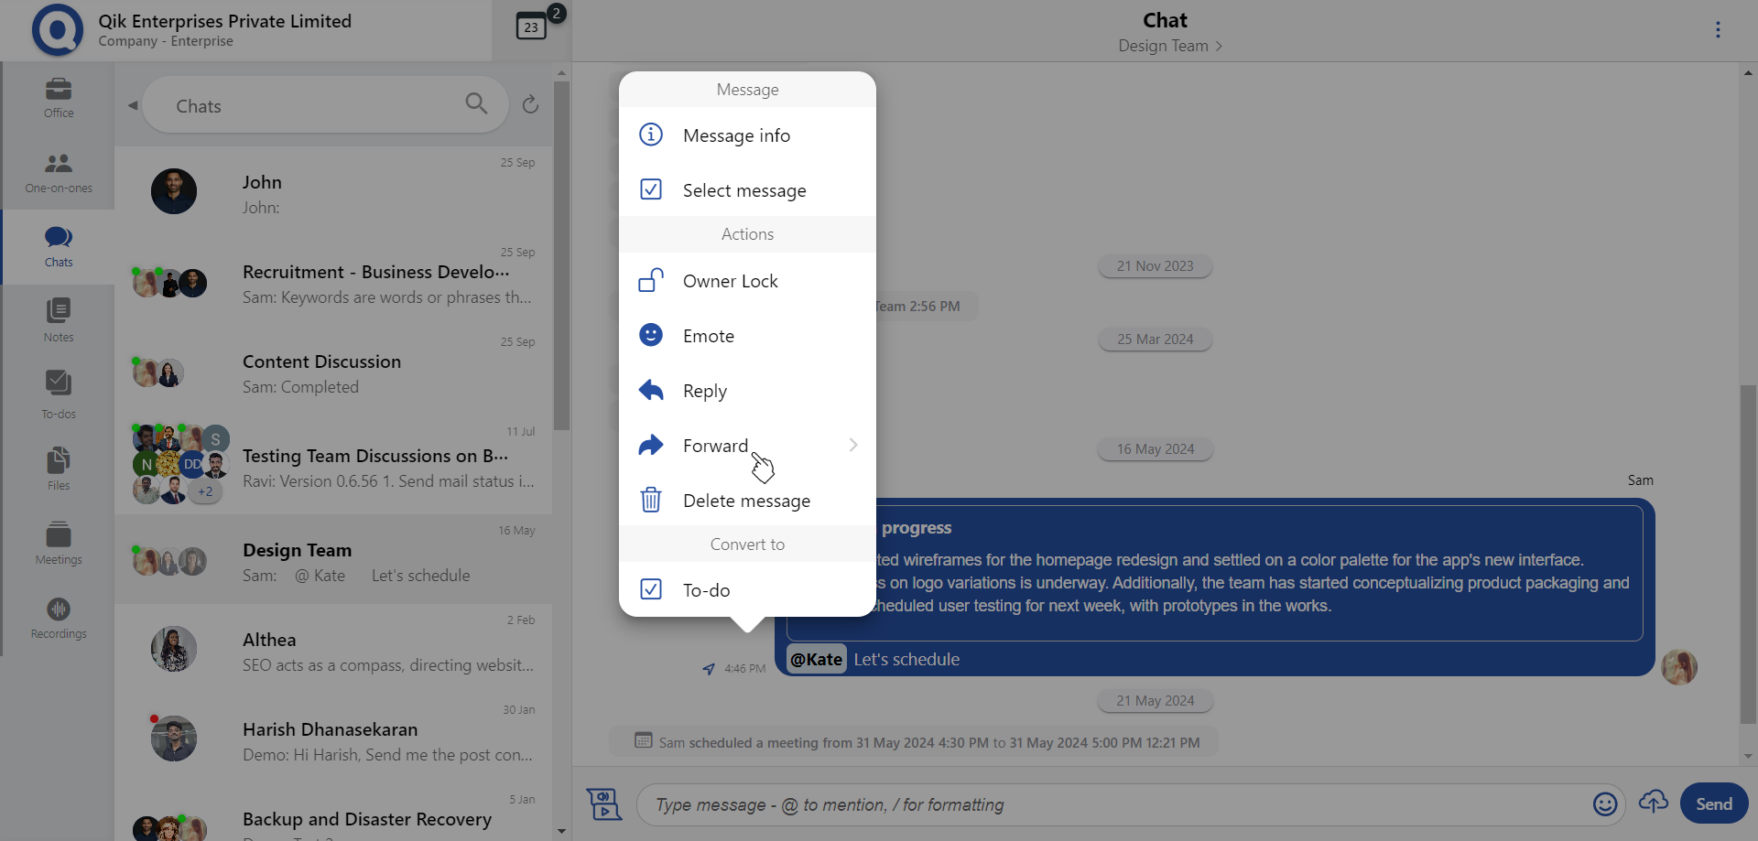1758x841 pixels.
Task: Click the Design Team title link
Action: pos(1163,46)
